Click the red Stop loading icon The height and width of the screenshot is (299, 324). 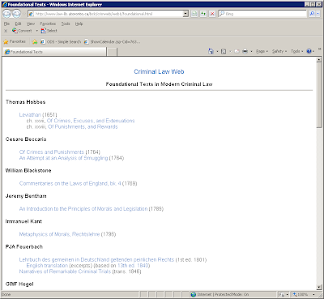coord(212,14)
